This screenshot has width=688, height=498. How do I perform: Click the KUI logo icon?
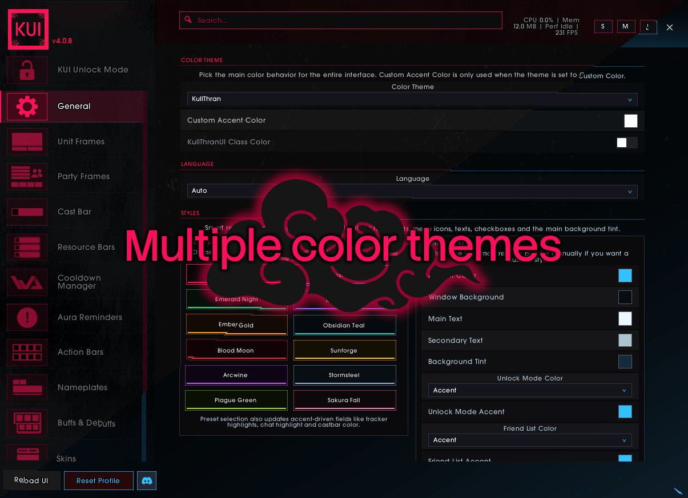point(28,29)
